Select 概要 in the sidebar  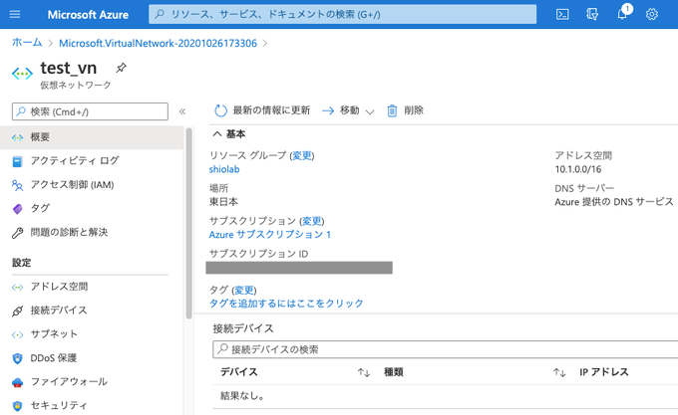tap(92, 137)
